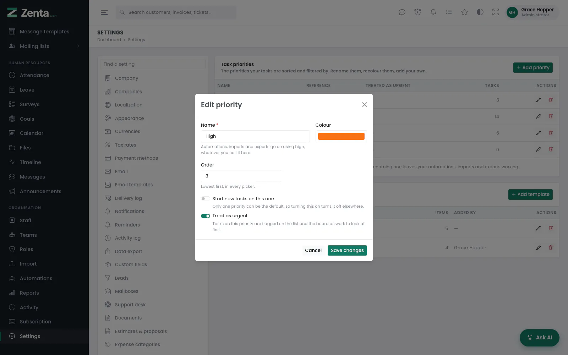Toggle Start new tasks on this one
This screenshot has width=568, height=355.
click(206, 199)
